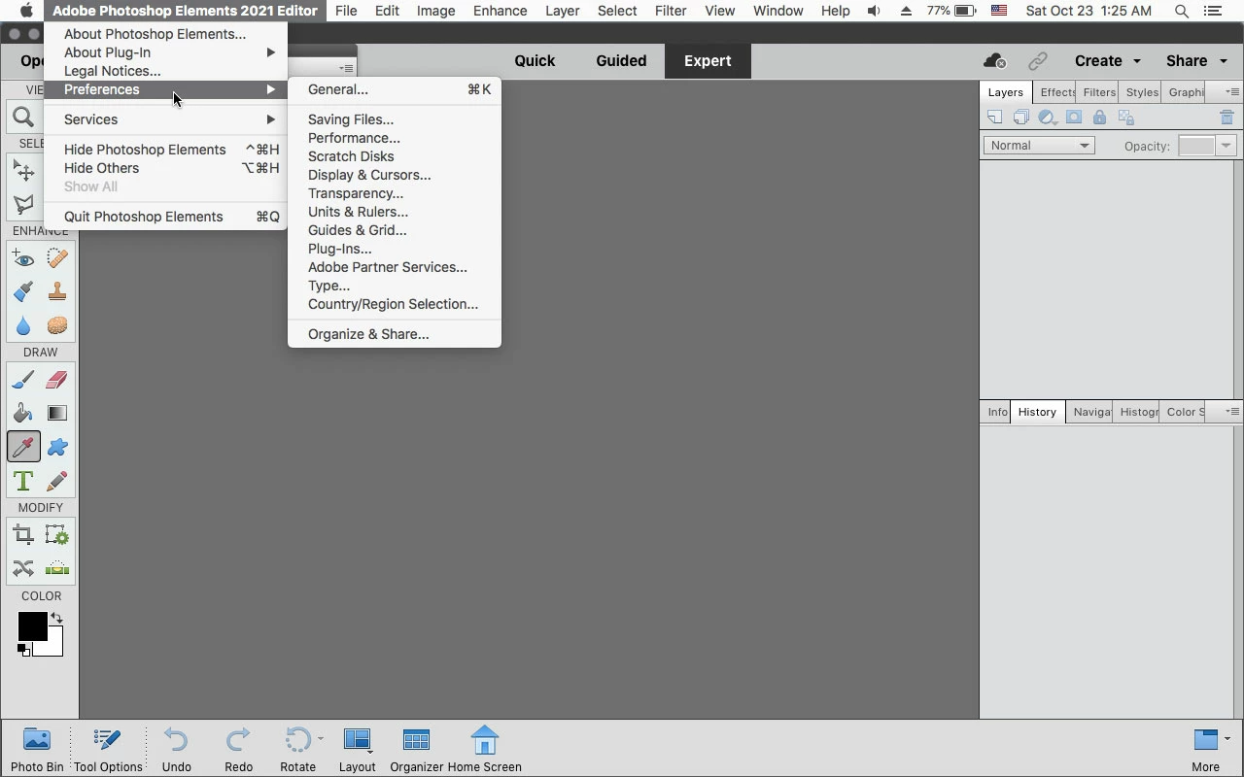Select the Crop tool
Viewport: 1244px width, 777px height.
[x=23, y=535]
